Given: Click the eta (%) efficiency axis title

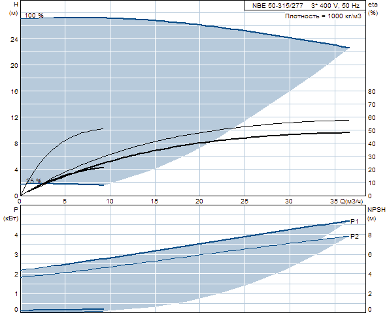Looking at the screenshot, I should point(373,8).
